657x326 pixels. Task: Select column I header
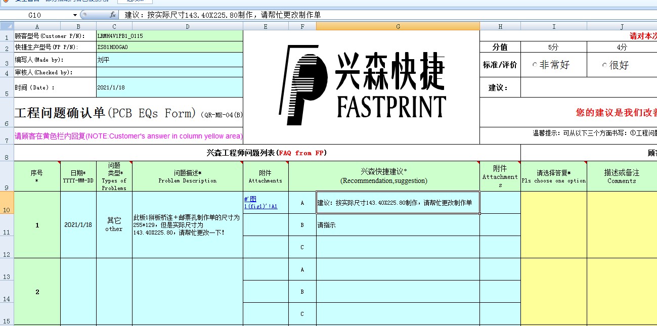554,26
